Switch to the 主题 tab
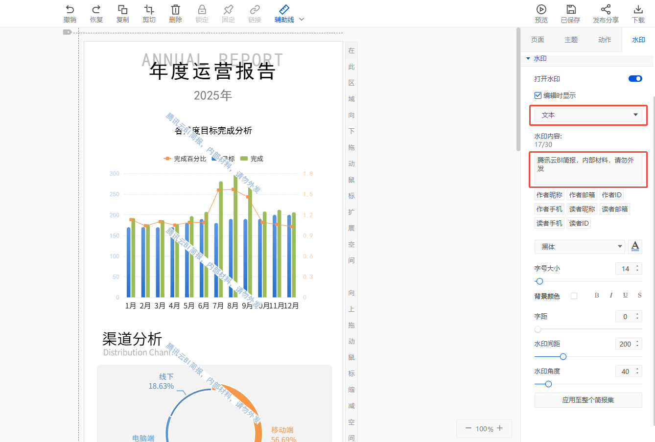 point(571,40)
